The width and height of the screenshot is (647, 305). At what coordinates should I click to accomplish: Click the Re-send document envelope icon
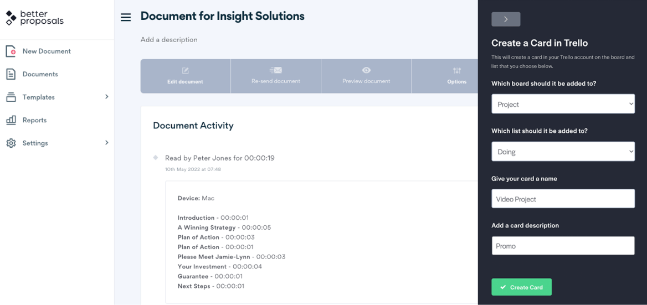pos(275,70)
